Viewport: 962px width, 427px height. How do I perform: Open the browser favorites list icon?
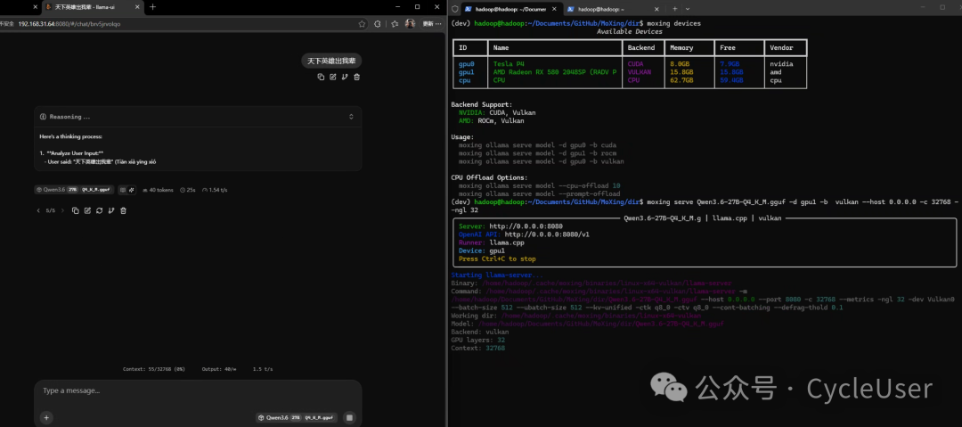point(394,23)
